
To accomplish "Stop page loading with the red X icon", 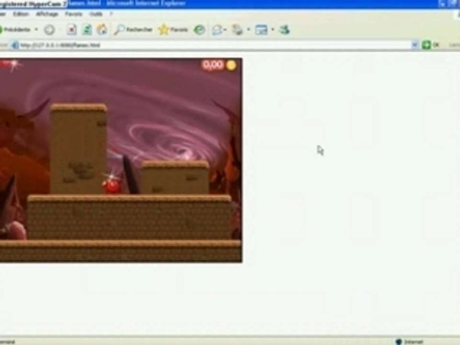I will coord(71,30).
